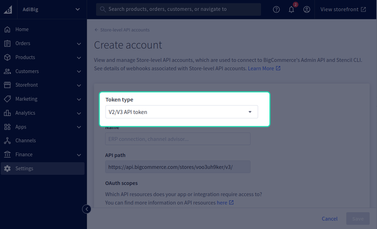Expand the Marketing menu chevron
Image resolution: width=377 pixels, height=229 pixels.
point(79,99)
